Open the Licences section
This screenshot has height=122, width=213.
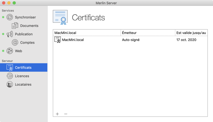[22, 76]
